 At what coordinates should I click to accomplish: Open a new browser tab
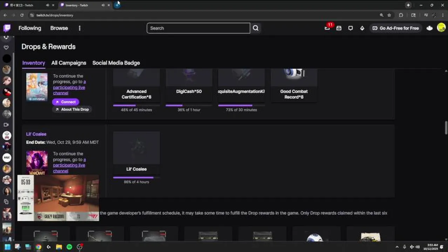point(117,5)
